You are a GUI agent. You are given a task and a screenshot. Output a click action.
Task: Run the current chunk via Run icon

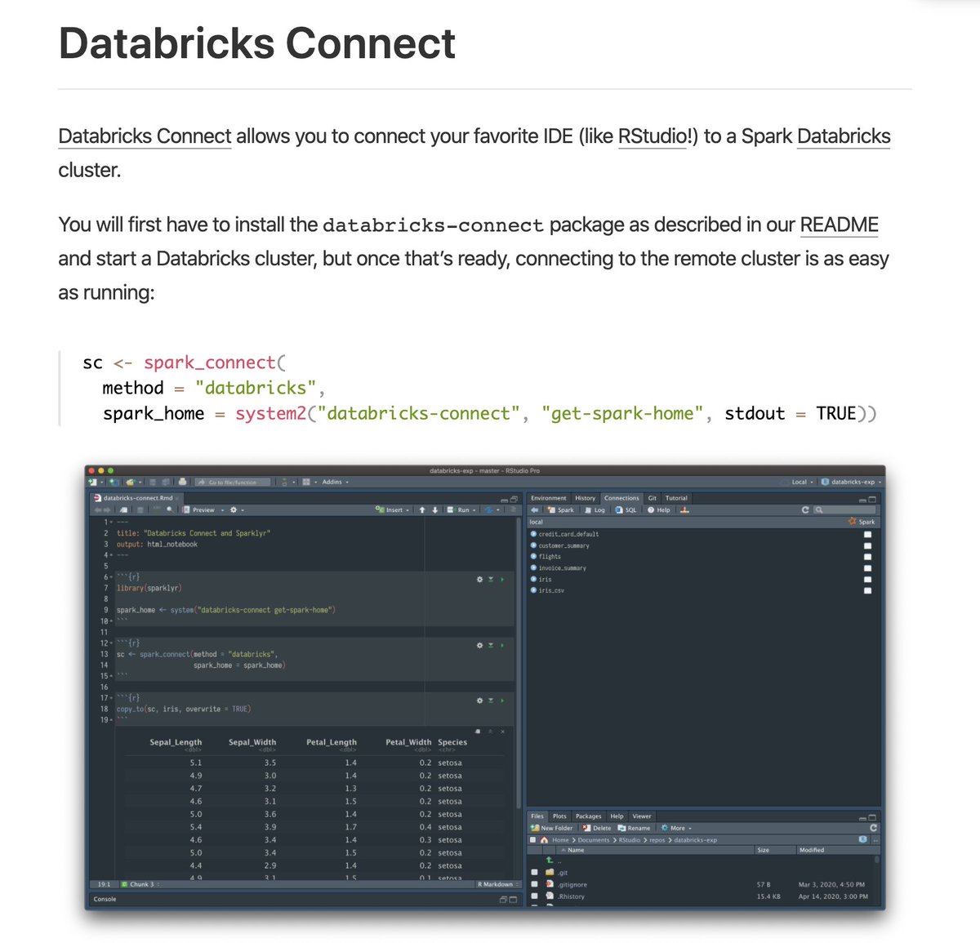coord(451,509)
